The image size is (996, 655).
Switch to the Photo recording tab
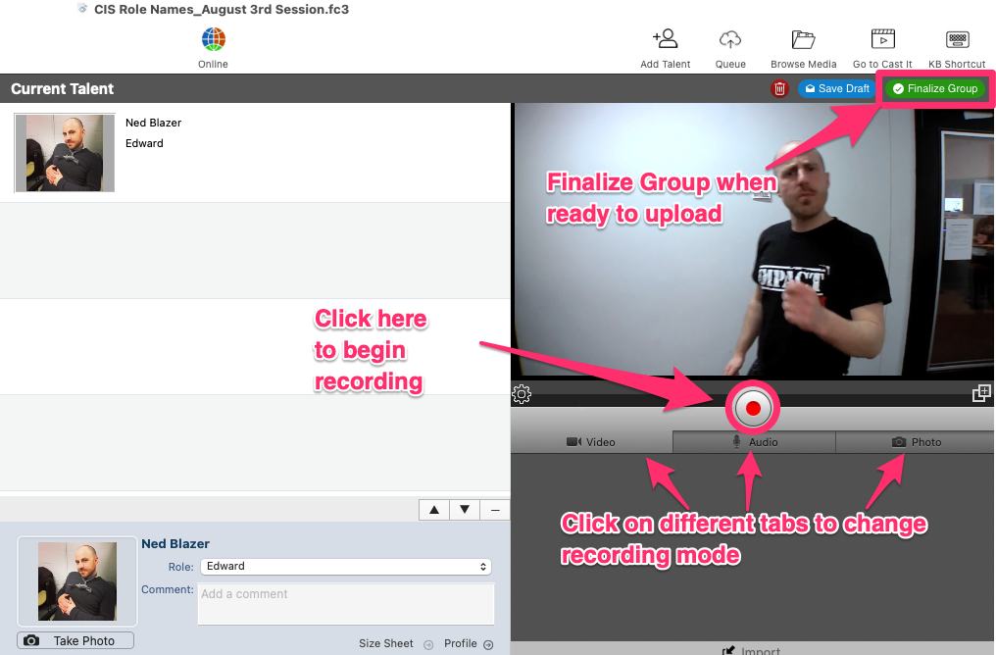click(916, 442)
